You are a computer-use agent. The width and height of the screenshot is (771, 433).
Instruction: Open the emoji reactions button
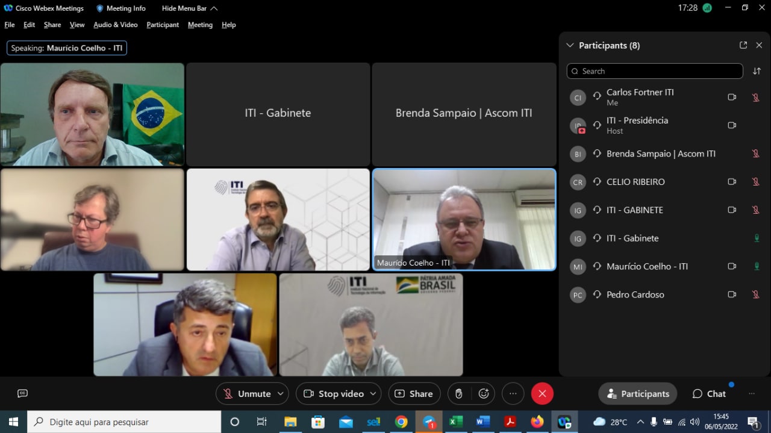click(484, 394)
